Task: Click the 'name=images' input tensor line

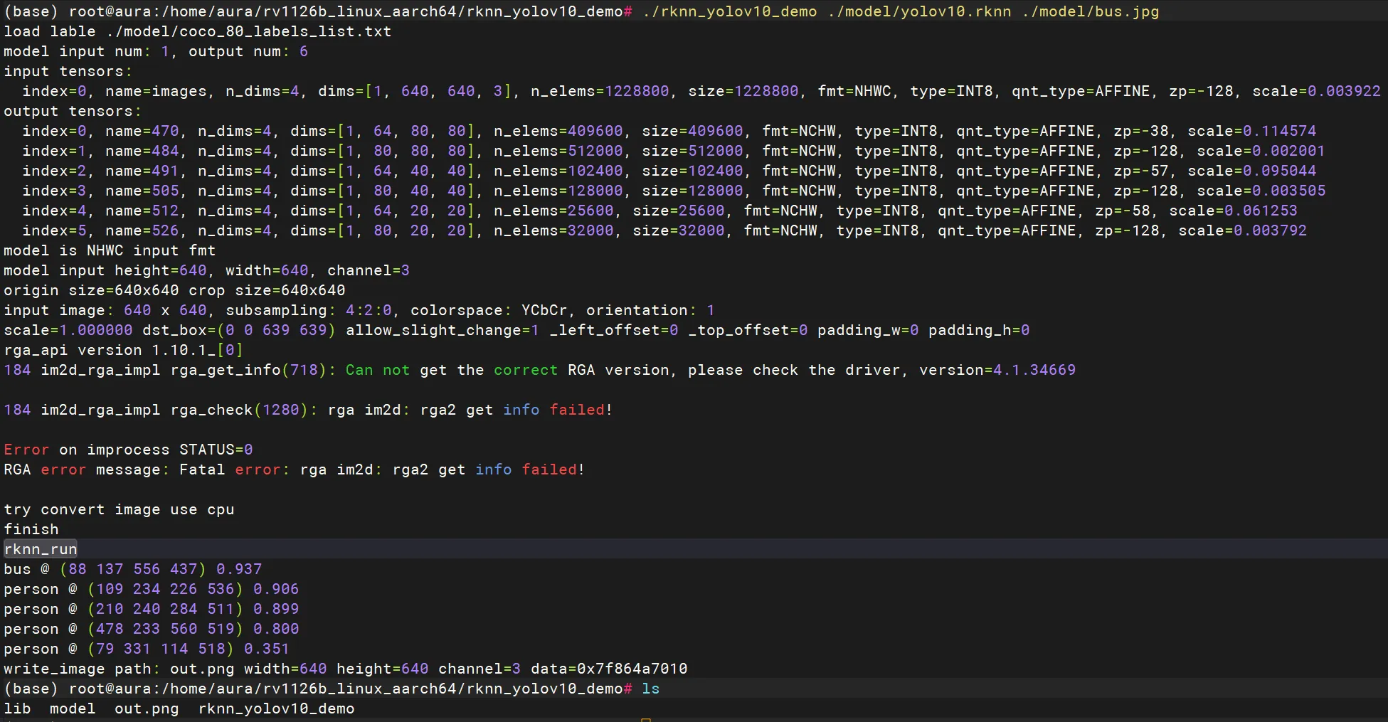Action: [x=701, y=91]
